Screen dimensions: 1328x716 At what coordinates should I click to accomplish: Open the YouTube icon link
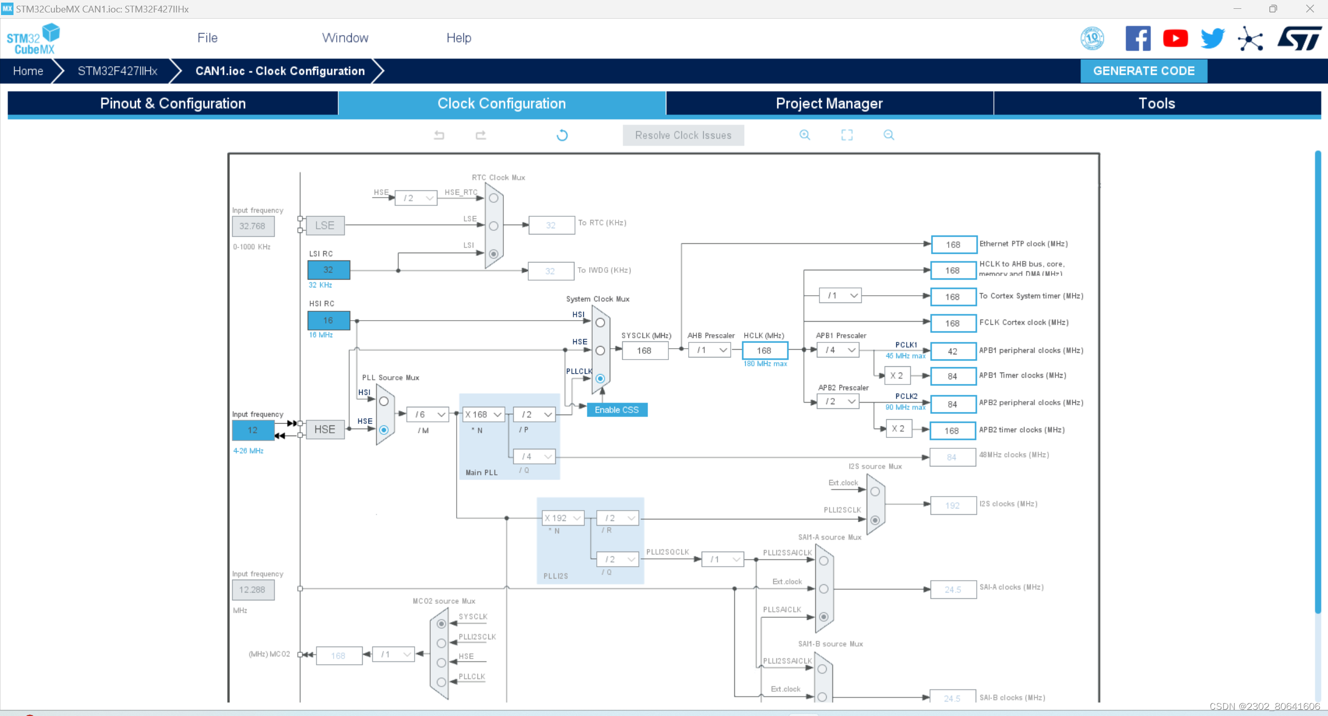click(x=1175, y=38)
